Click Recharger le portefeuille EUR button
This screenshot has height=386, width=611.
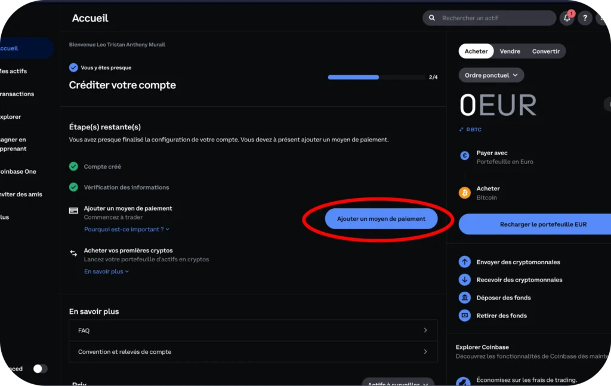pos(535,224)
